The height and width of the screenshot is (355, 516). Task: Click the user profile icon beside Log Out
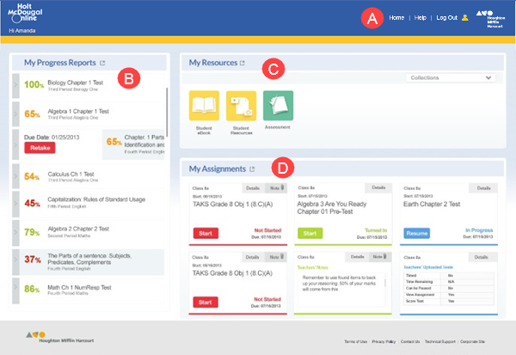click(x=464, y=18)
